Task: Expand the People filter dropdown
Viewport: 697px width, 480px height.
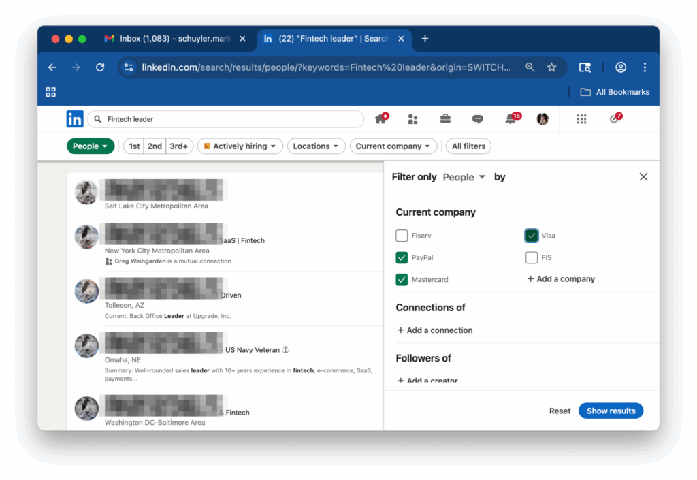Action: (91, 146)
